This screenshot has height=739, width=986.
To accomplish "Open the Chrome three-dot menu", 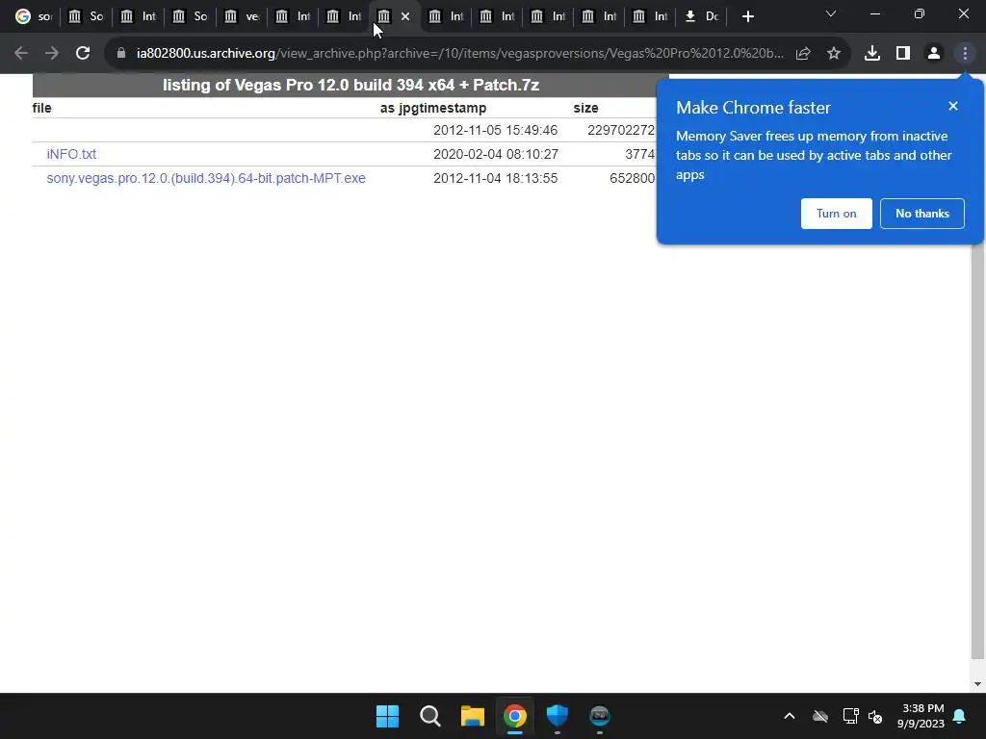I will pyautogui.click(x=965, y=54).
